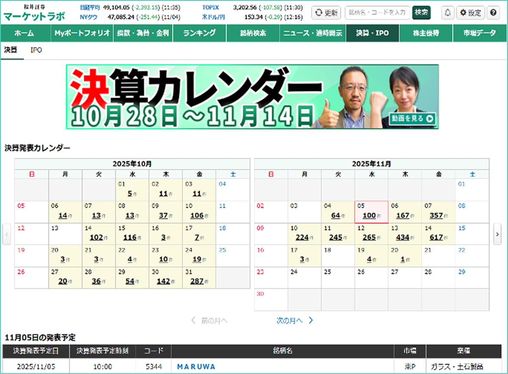This screenshot has width=508, height=374.
Task: Select the 決算 sub-tab
Action: 11,50
